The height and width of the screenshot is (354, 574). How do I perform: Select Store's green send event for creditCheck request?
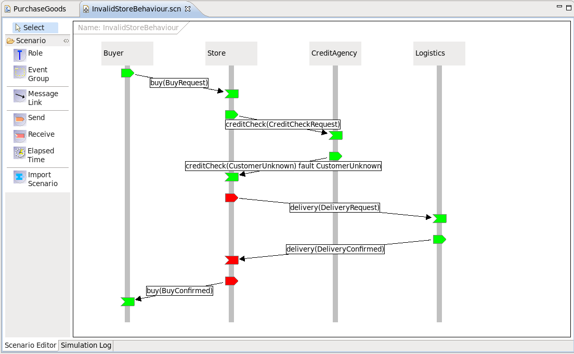click(231, 114)
